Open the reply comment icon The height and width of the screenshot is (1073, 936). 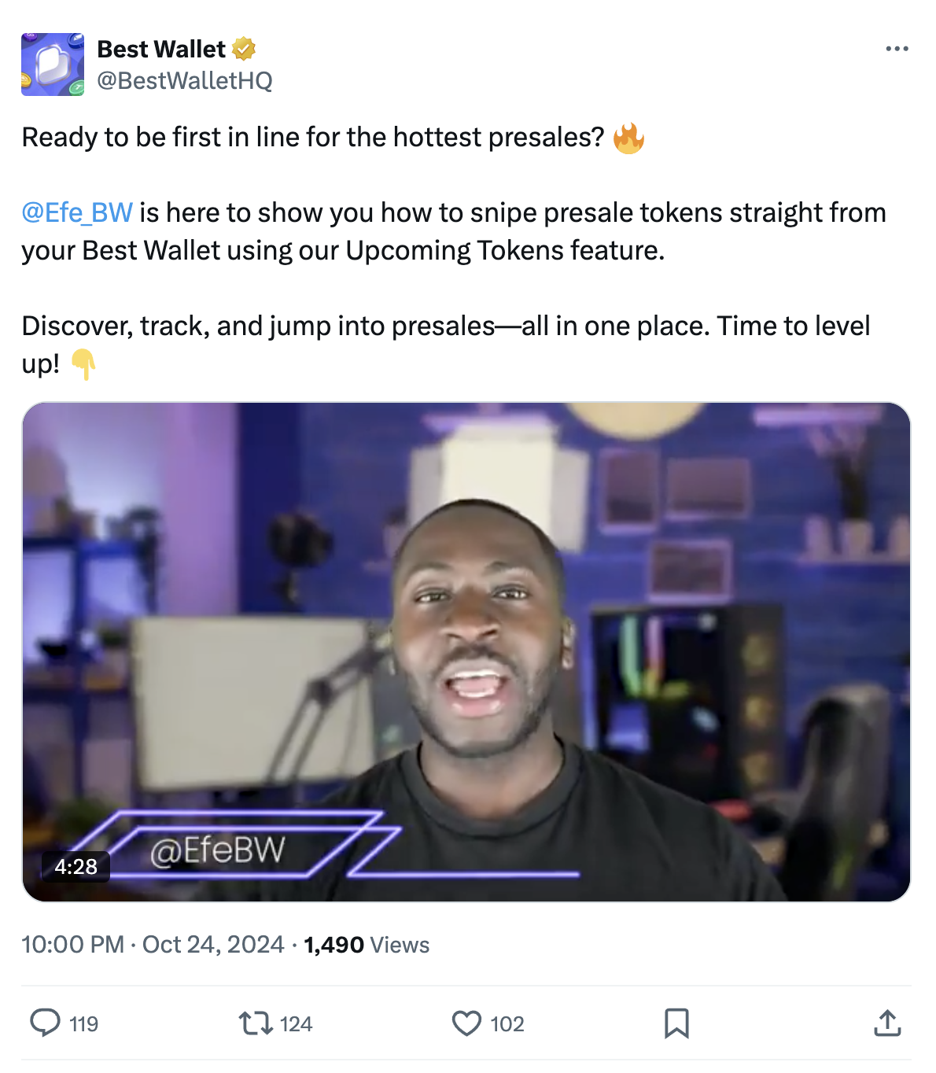45,1023
